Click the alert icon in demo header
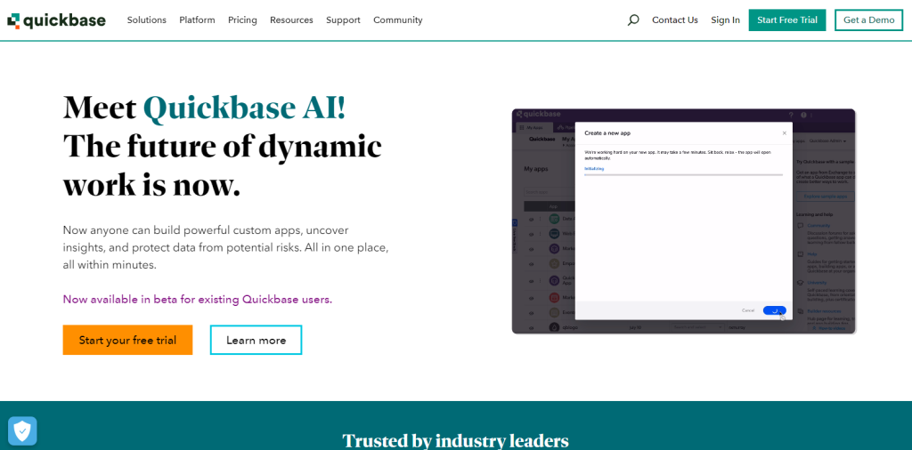Screen dimensions: 912x450 [803, 115]
